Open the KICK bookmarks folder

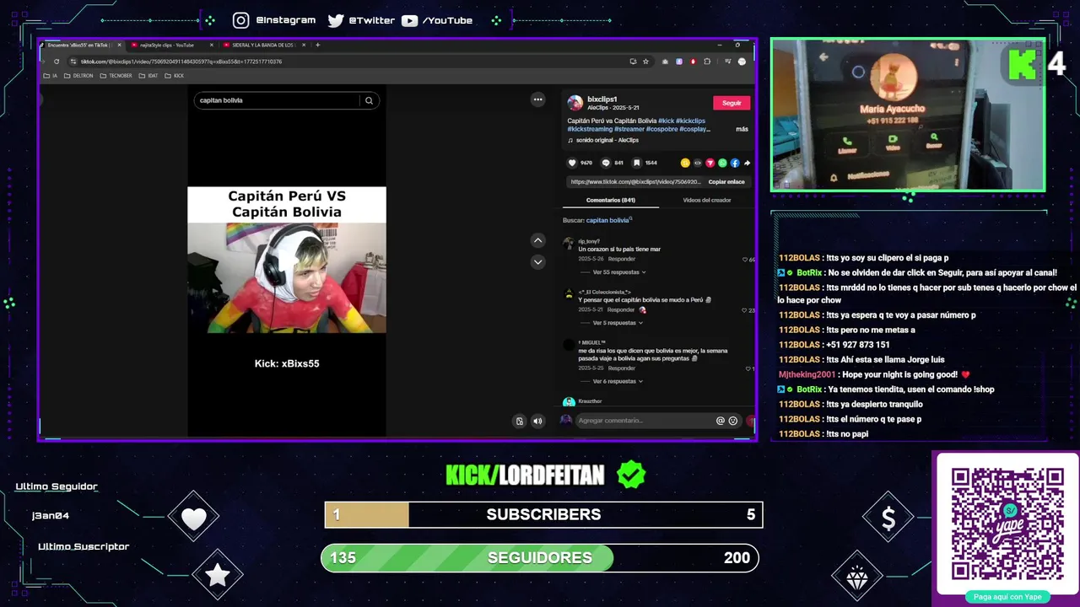point(175,76)
